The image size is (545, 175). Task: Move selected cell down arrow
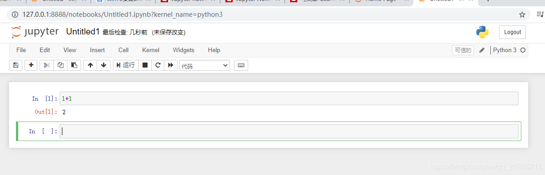coord(103,65)
